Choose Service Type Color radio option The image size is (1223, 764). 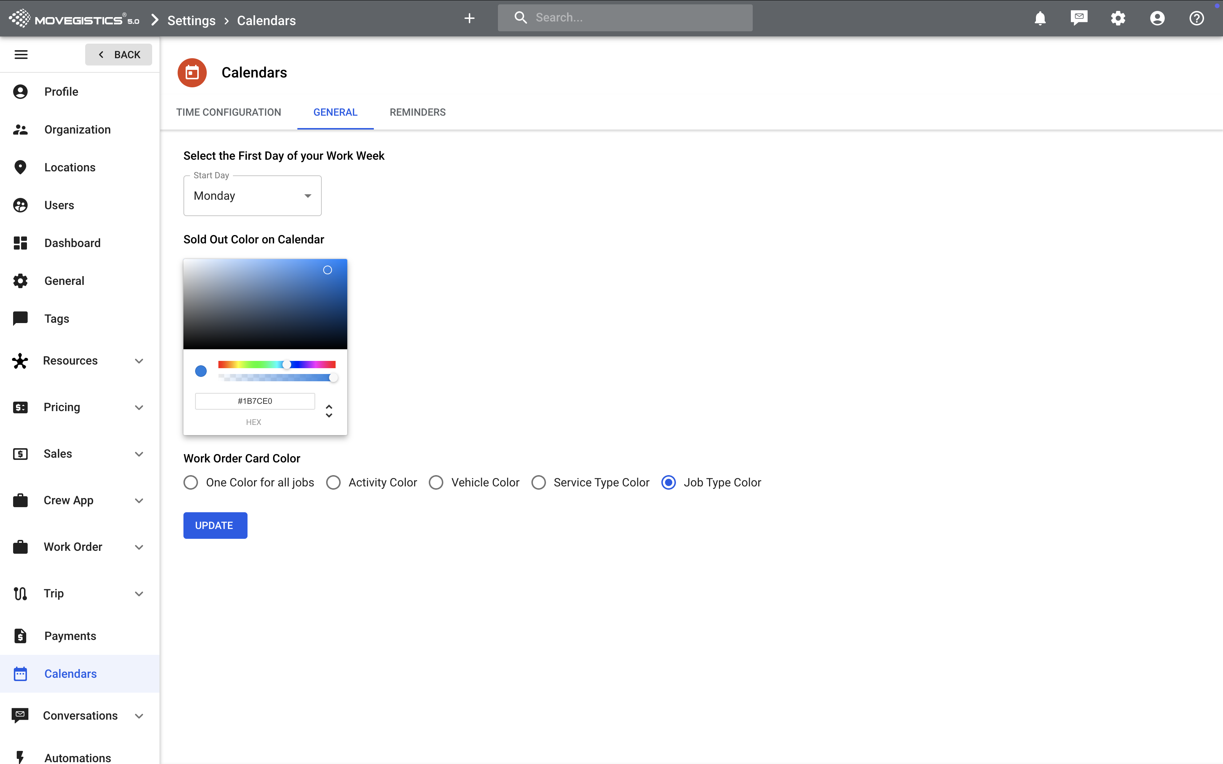[539, 482]
